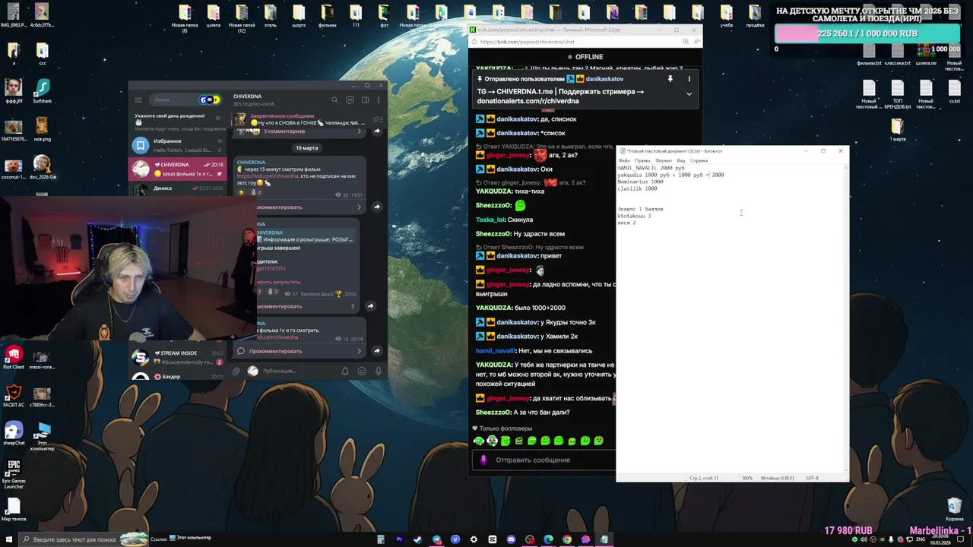
Task: Open the Правка menu in Notepad
Action: tap(642, 160)
